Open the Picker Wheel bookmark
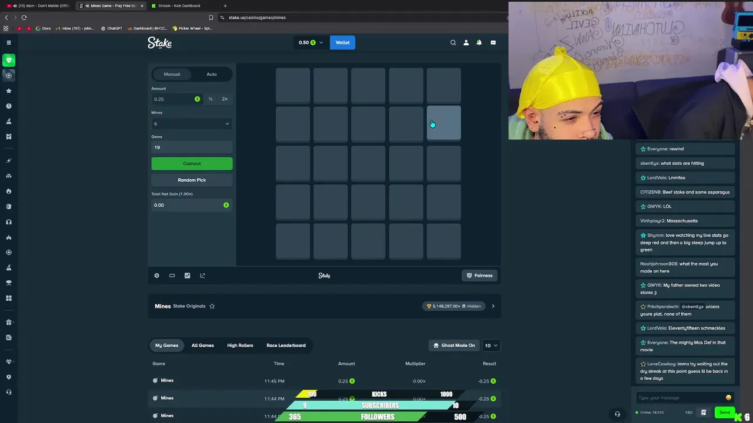Viewport: 753px width, 423px height. click(192, 28)
